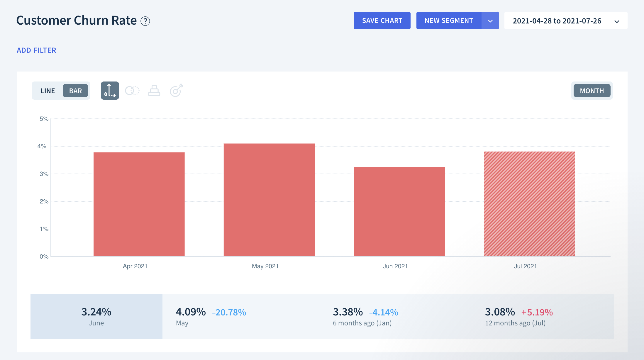Select the June 3.24% summary tab
This screenshot has width=644, height=360.
tap(96, 317)
